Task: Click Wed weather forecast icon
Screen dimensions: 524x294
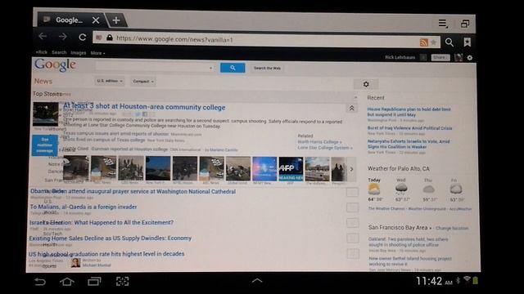Action: click(x=401, y=189)
